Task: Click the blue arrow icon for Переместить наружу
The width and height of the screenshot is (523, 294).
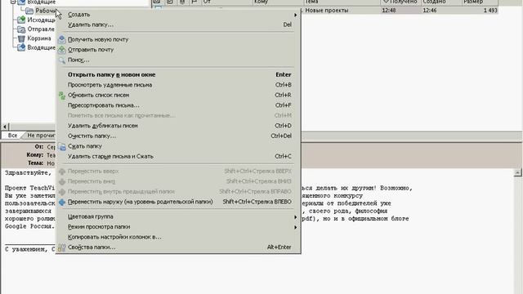Action: (x=62, y=202)
